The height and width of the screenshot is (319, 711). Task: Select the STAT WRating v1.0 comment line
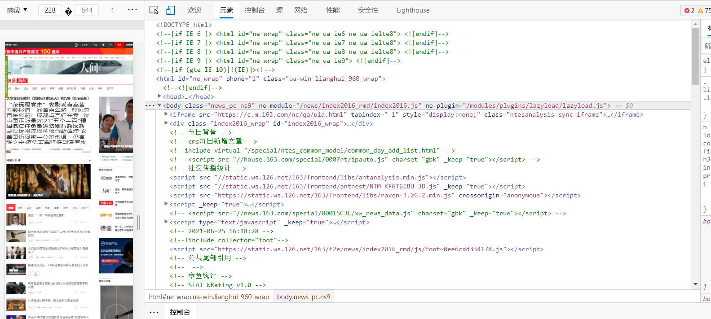(218, 285)
